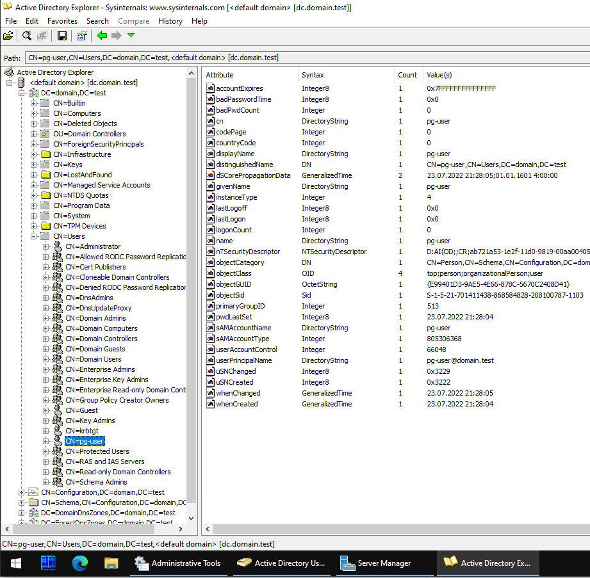
Task: Sort by the Value(s) column header
Action: (x=506, y=75)
